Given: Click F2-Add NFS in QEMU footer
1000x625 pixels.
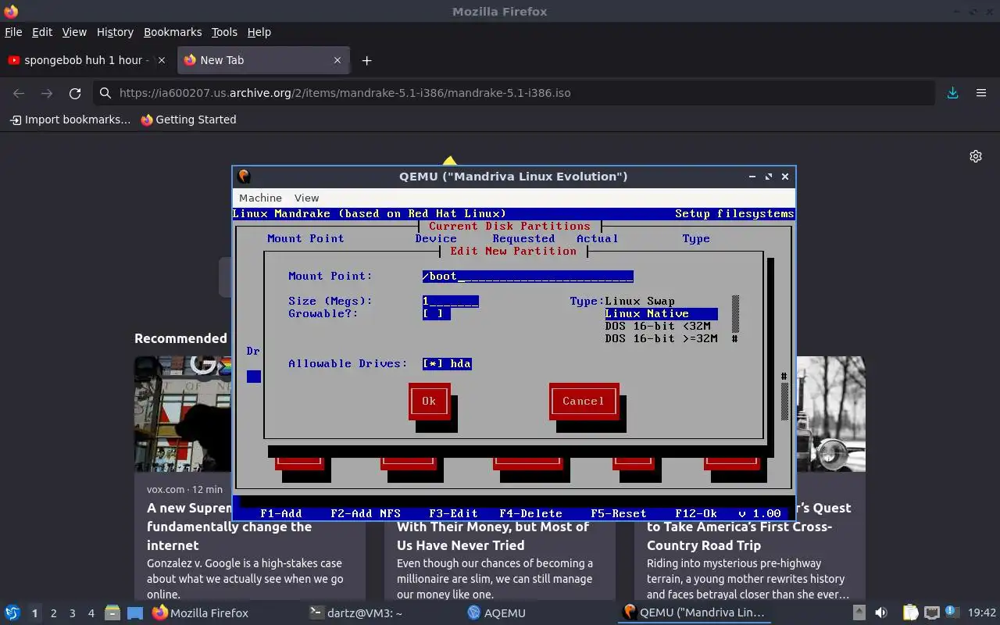Looking at the screenshot, I should click(x=366, y=513).
